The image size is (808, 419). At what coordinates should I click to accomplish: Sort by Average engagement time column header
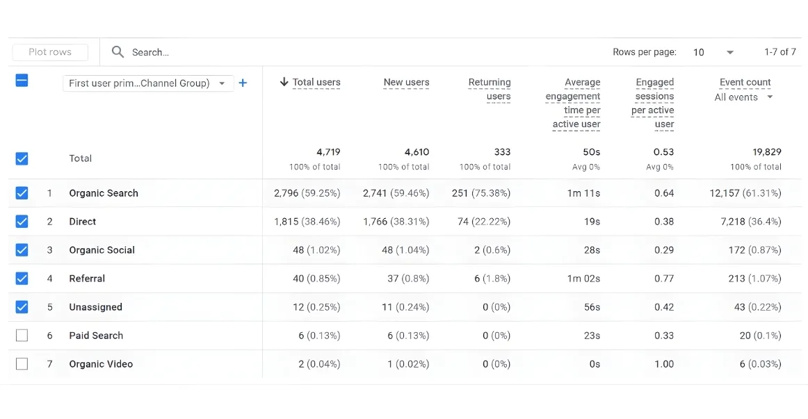[573, 103]
